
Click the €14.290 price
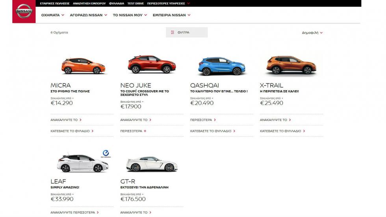[61, 103]
